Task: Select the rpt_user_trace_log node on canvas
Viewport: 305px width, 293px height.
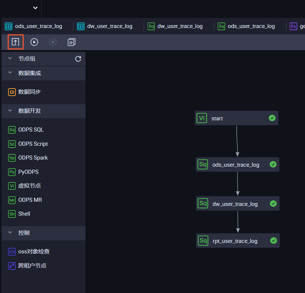Action: click(x=238, y=241)
